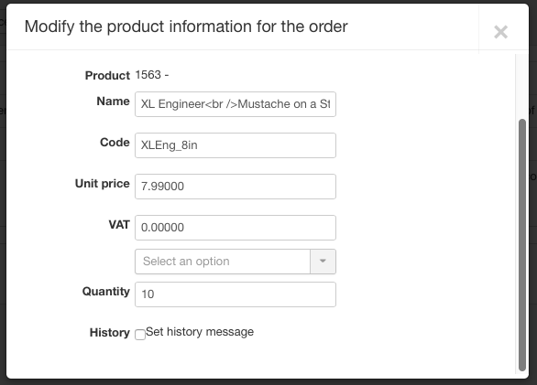
Task: Click the VAT field showing 0.00000
Action: [236, 228]
